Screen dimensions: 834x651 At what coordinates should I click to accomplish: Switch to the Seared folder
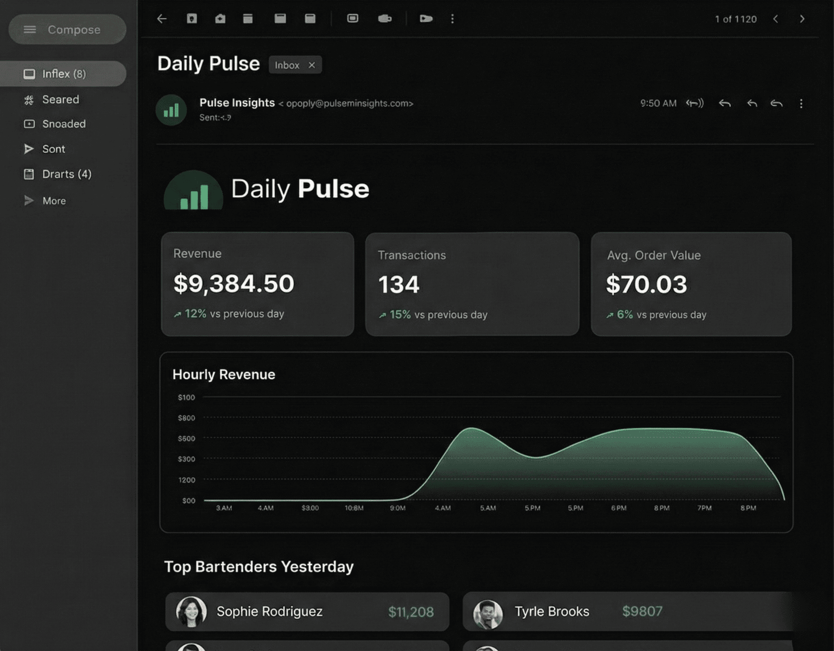click(x=60, y=99)
